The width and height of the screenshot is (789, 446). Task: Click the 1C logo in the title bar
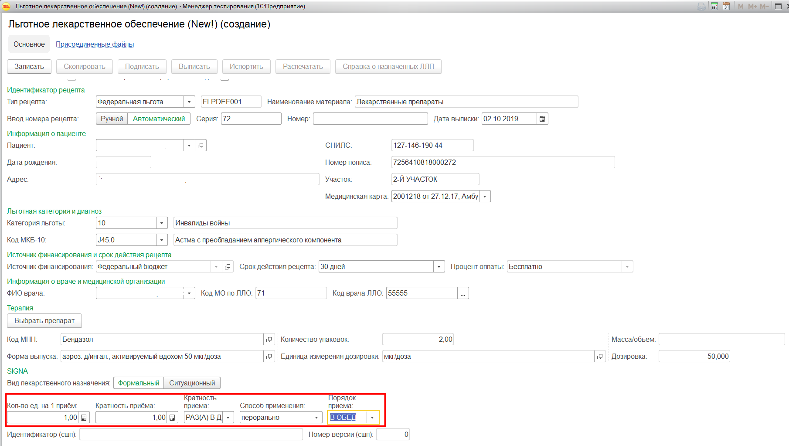tap(6, 6)
